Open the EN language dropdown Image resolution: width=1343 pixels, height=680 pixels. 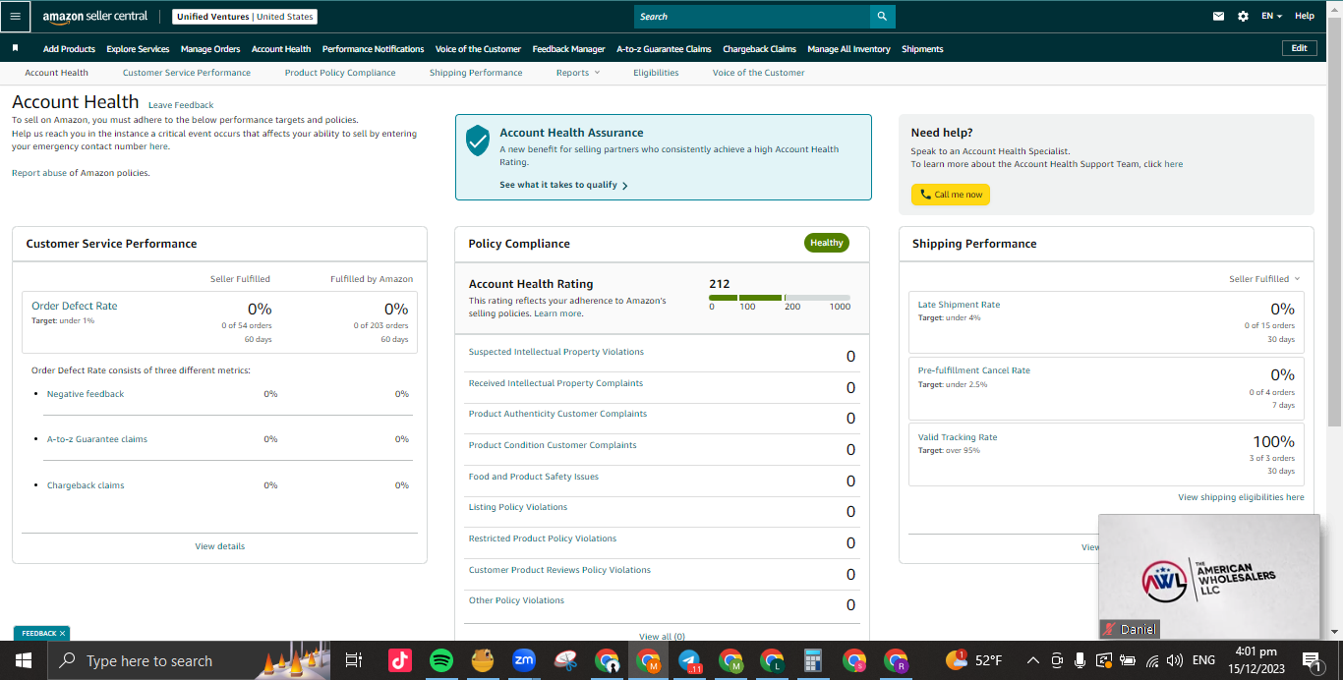(1271, 16)
